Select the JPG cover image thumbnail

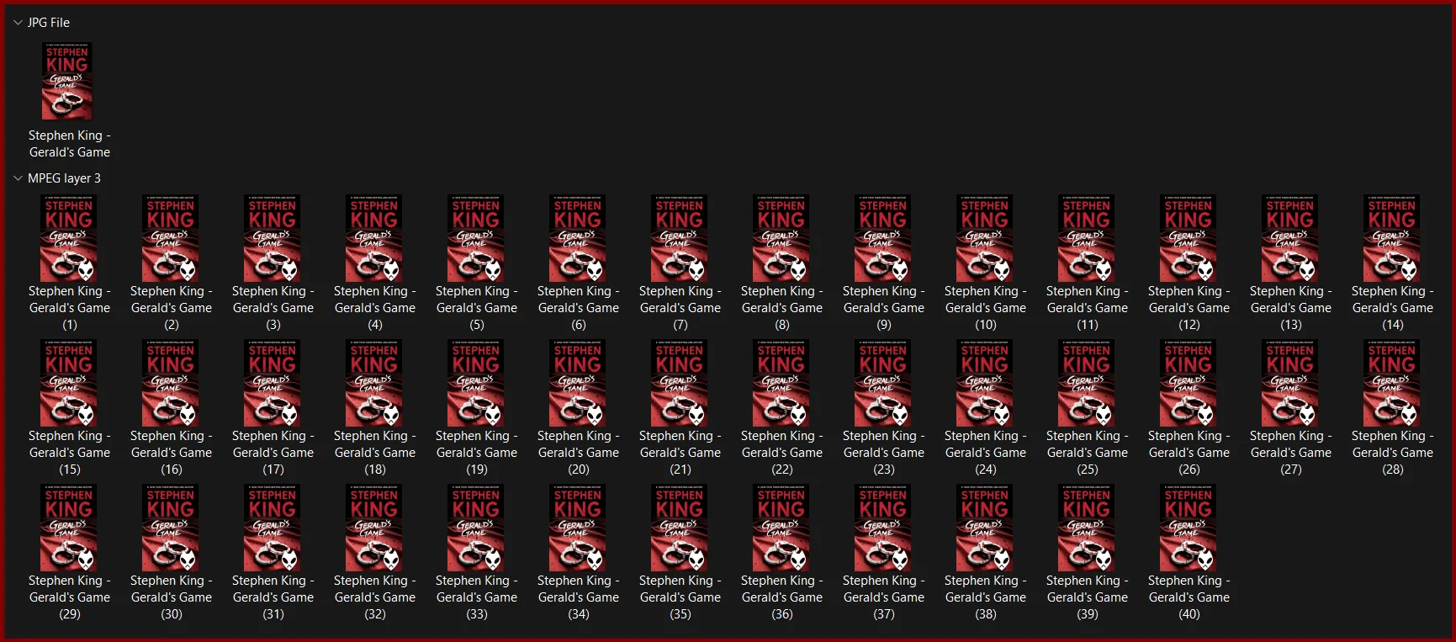pos(67,81)
